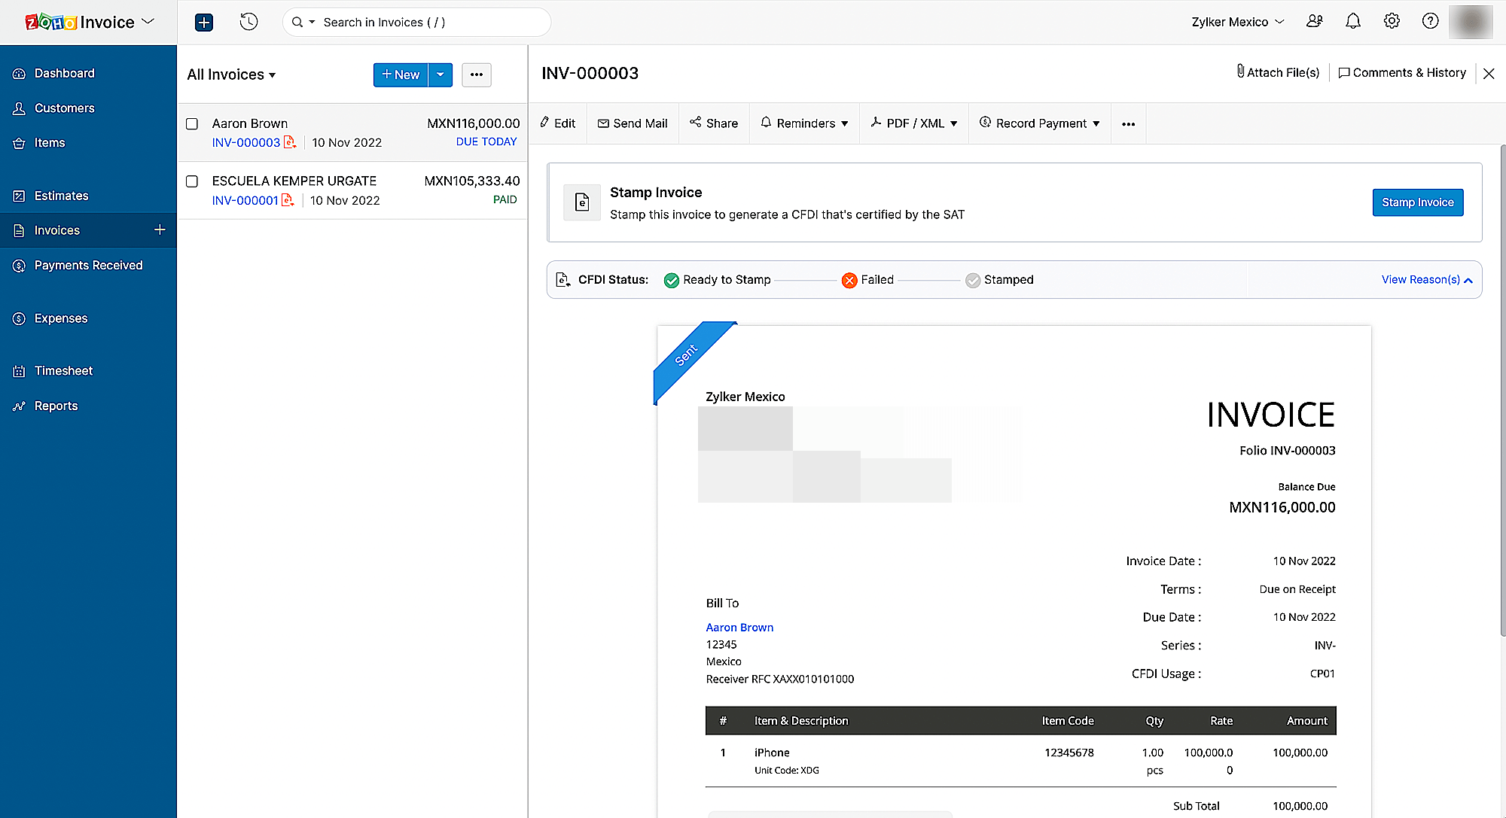Open Zoho Invoice settings gear
The height and width of the screenshot is (818, 1506).
pyautogui.click(x=1392, y=21)
